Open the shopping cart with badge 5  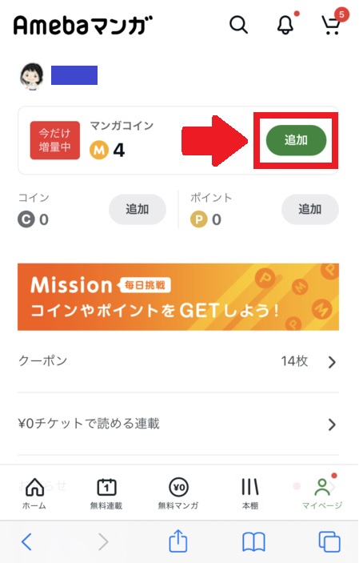pos(331,25)
